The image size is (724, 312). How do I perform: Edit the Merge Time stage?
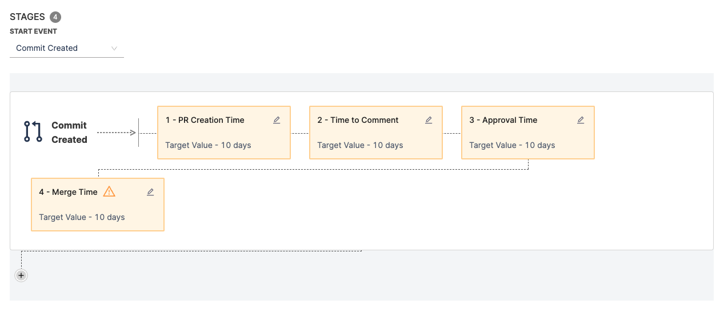coord(150,192)
